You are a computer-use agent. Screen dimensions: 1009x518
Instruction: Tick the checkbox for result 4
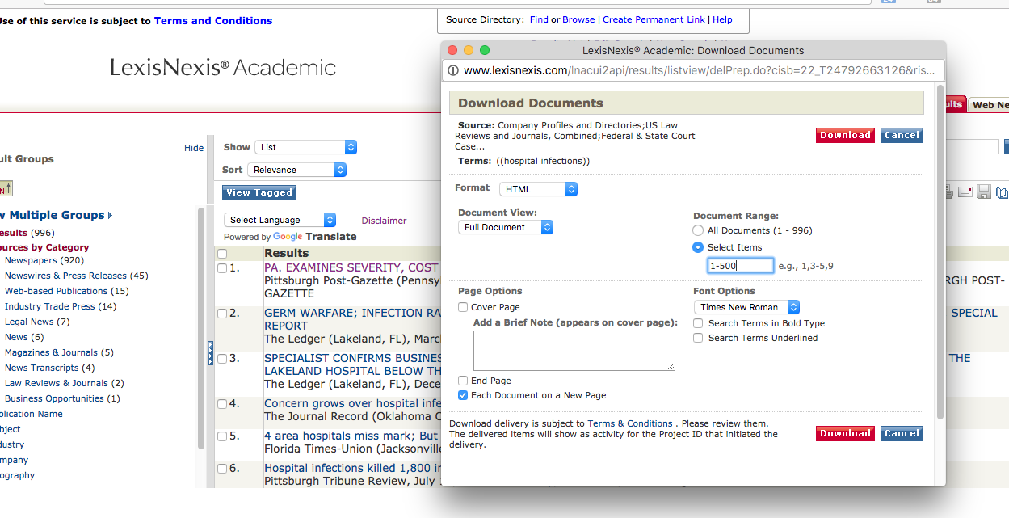pos(222,404)
